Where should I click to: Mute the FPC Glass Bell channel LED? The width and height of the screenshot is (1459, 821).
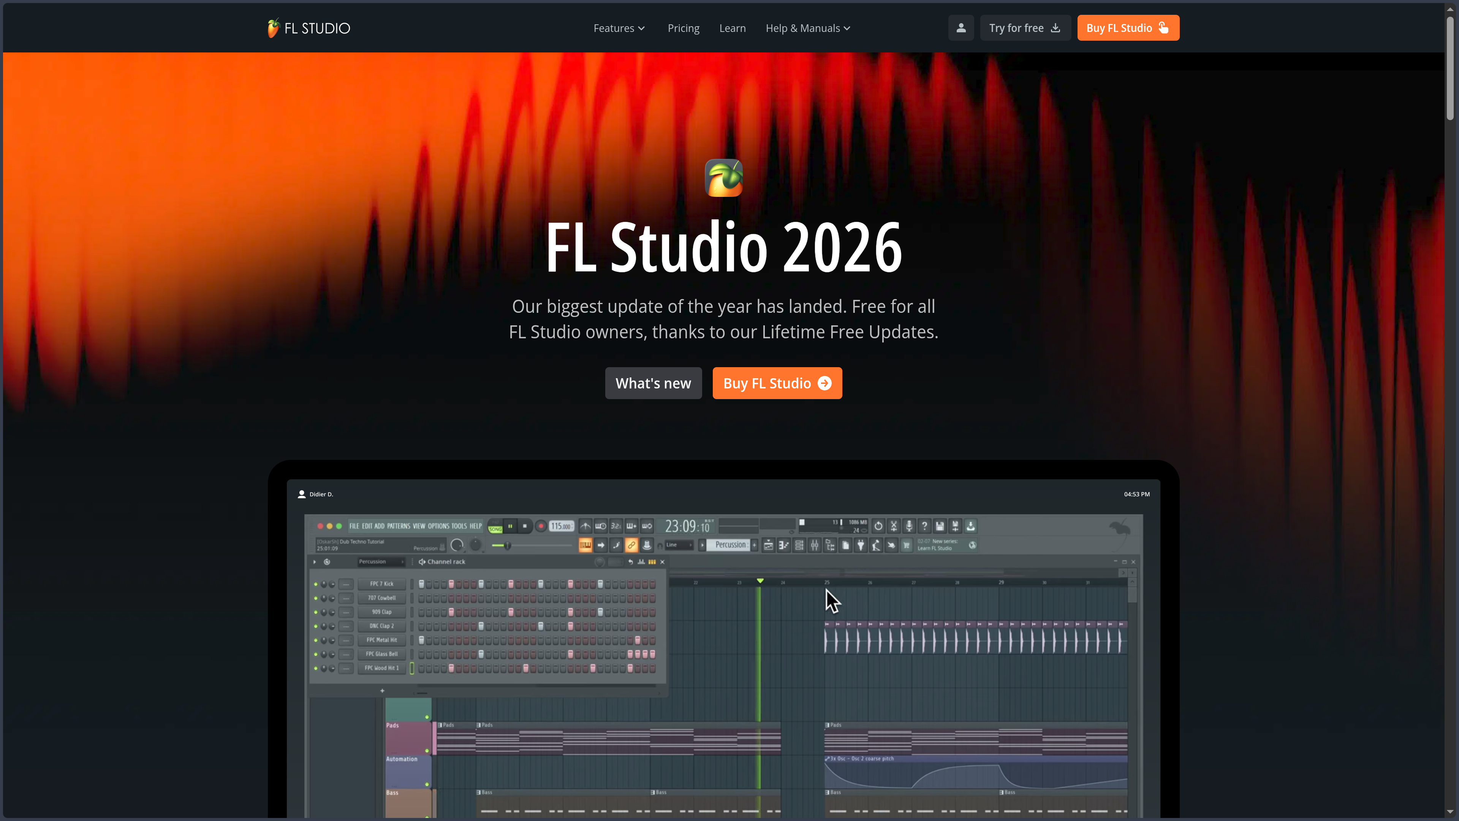point(315,655)
